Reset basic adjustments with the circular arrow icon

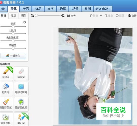click(25, 22)
